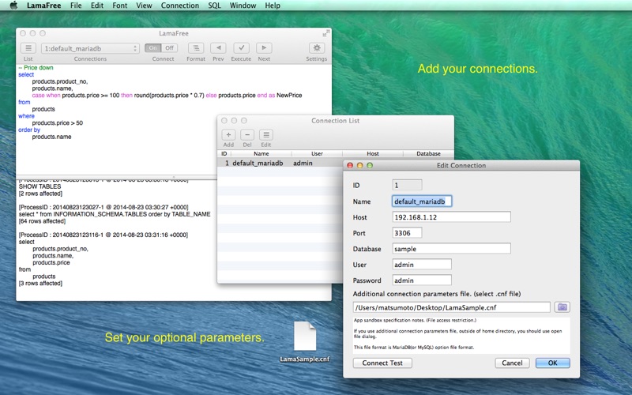Sort Connection List by Name column

point(261,153)
